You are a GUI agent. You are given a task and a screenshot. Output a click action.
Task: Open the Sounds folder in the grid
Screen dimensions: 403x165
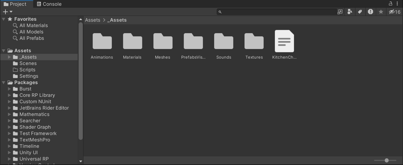pyautogui.click(x=223, y=41)
